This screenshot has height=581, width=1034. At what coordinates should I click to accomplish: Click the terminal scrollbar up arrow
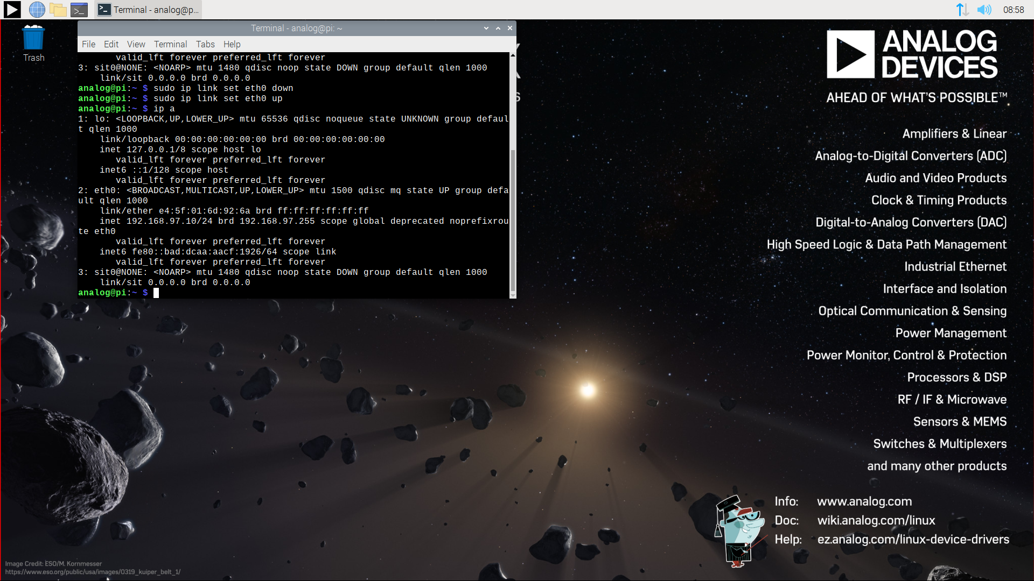(513, 55)
